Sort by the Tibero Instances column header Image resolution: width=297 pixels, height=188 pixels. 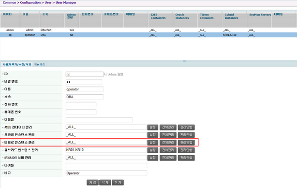click(210, 19)
